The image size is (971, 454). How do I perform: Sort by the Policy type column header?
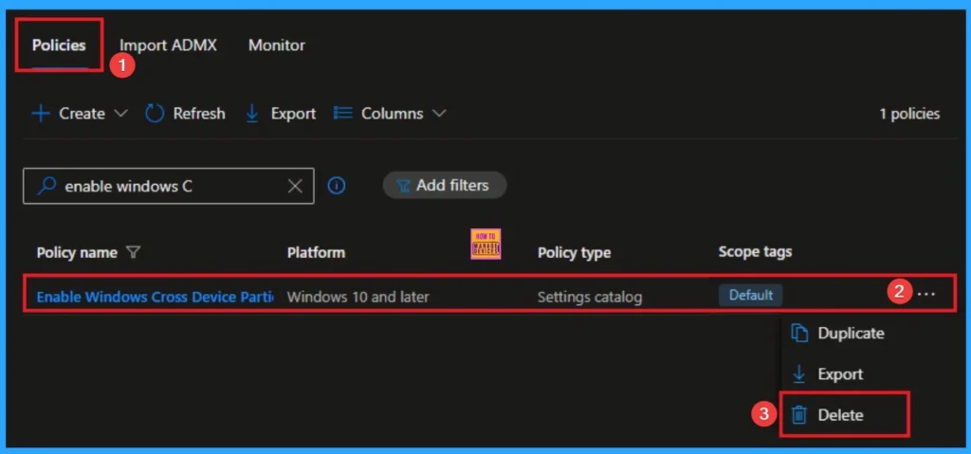[574, 253]
